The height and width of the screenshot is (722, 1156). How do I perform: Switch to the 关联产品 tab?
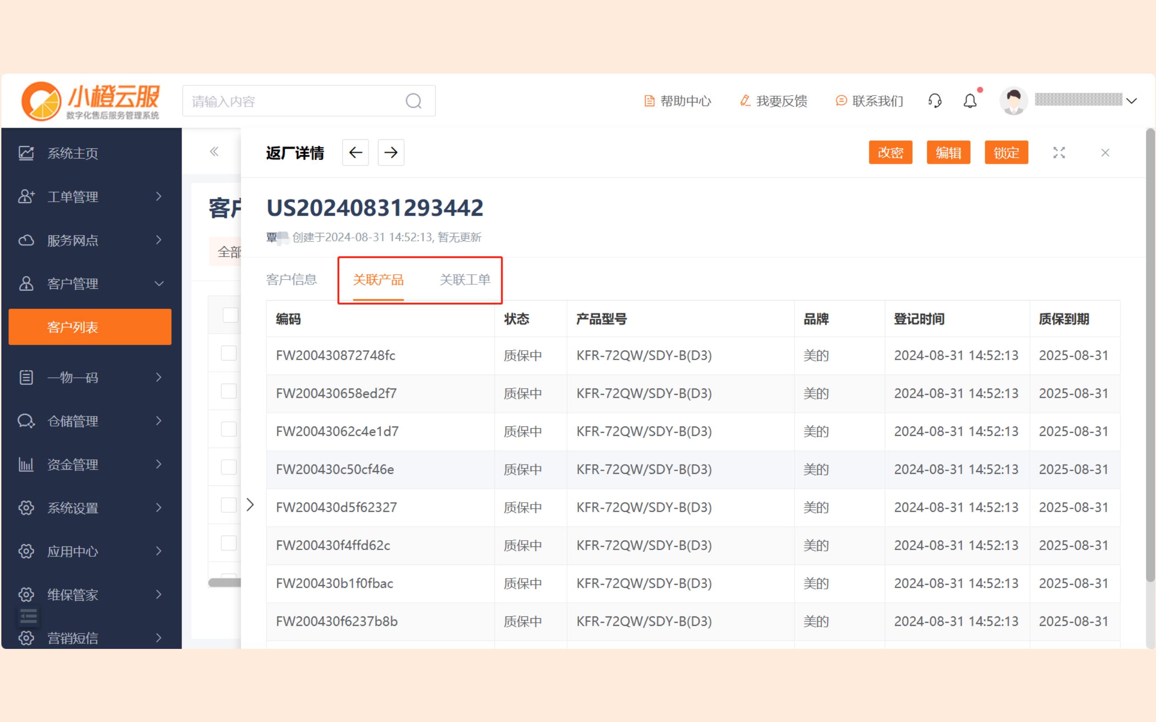coord(378,279)
